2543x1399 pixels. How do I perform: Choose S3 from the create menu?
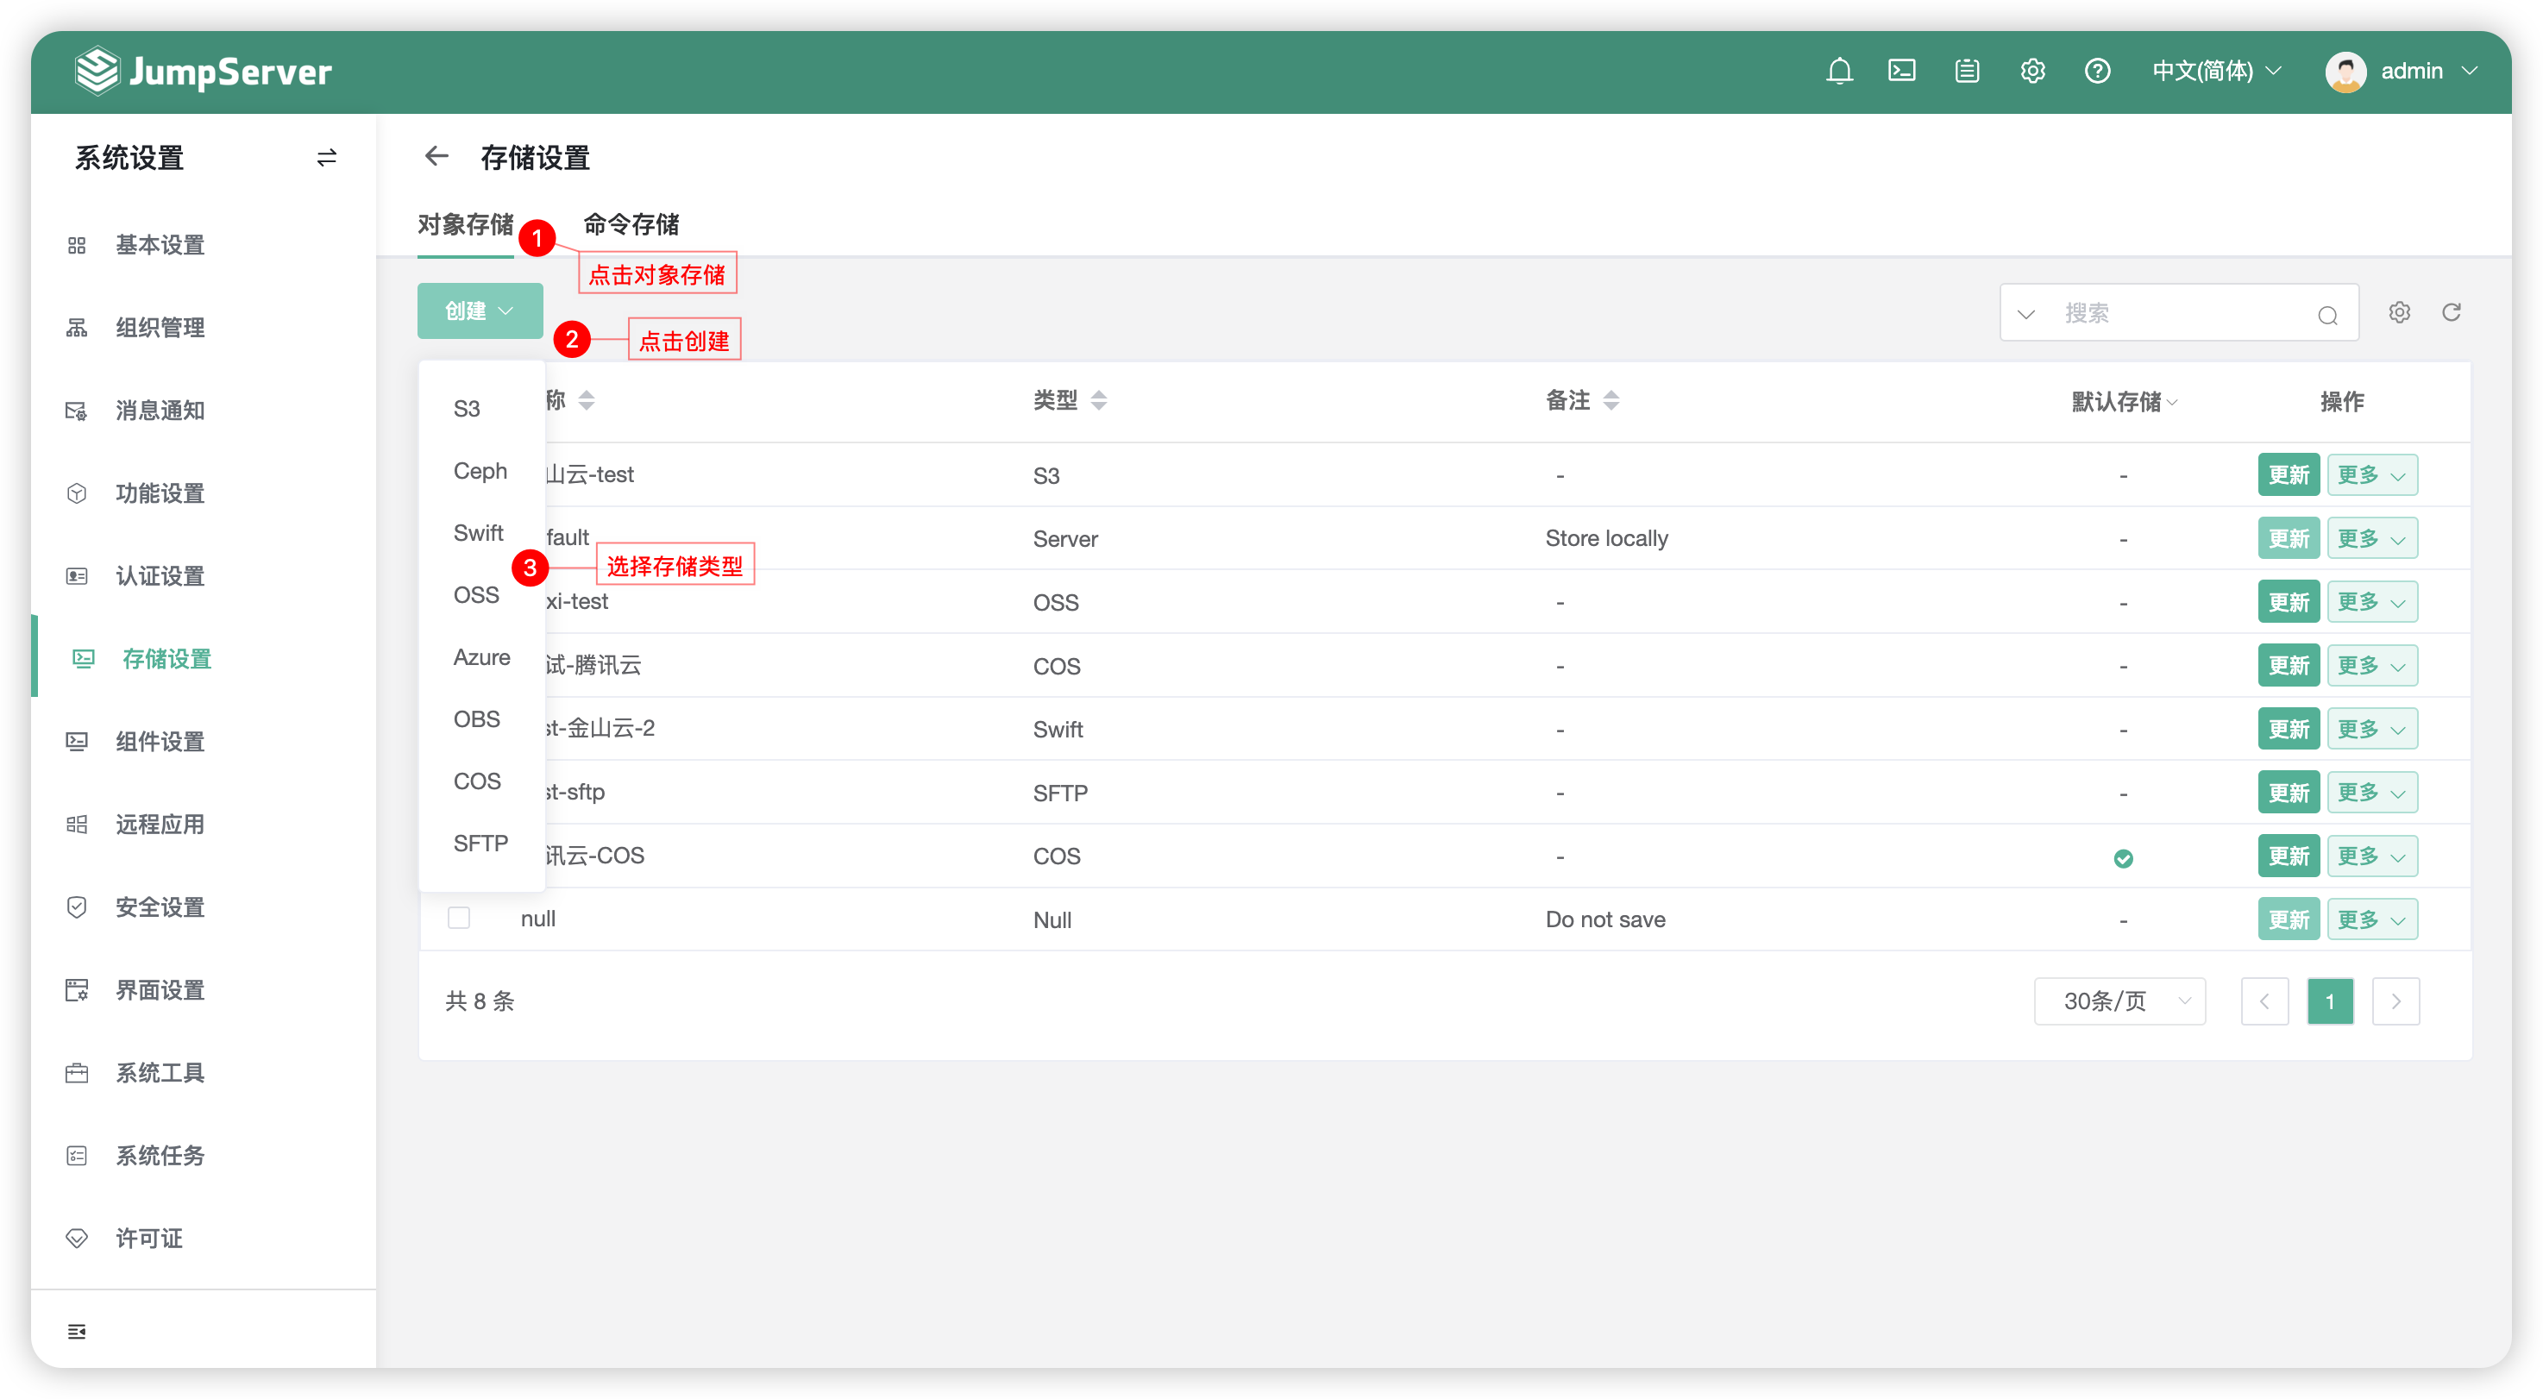(467, 409)
